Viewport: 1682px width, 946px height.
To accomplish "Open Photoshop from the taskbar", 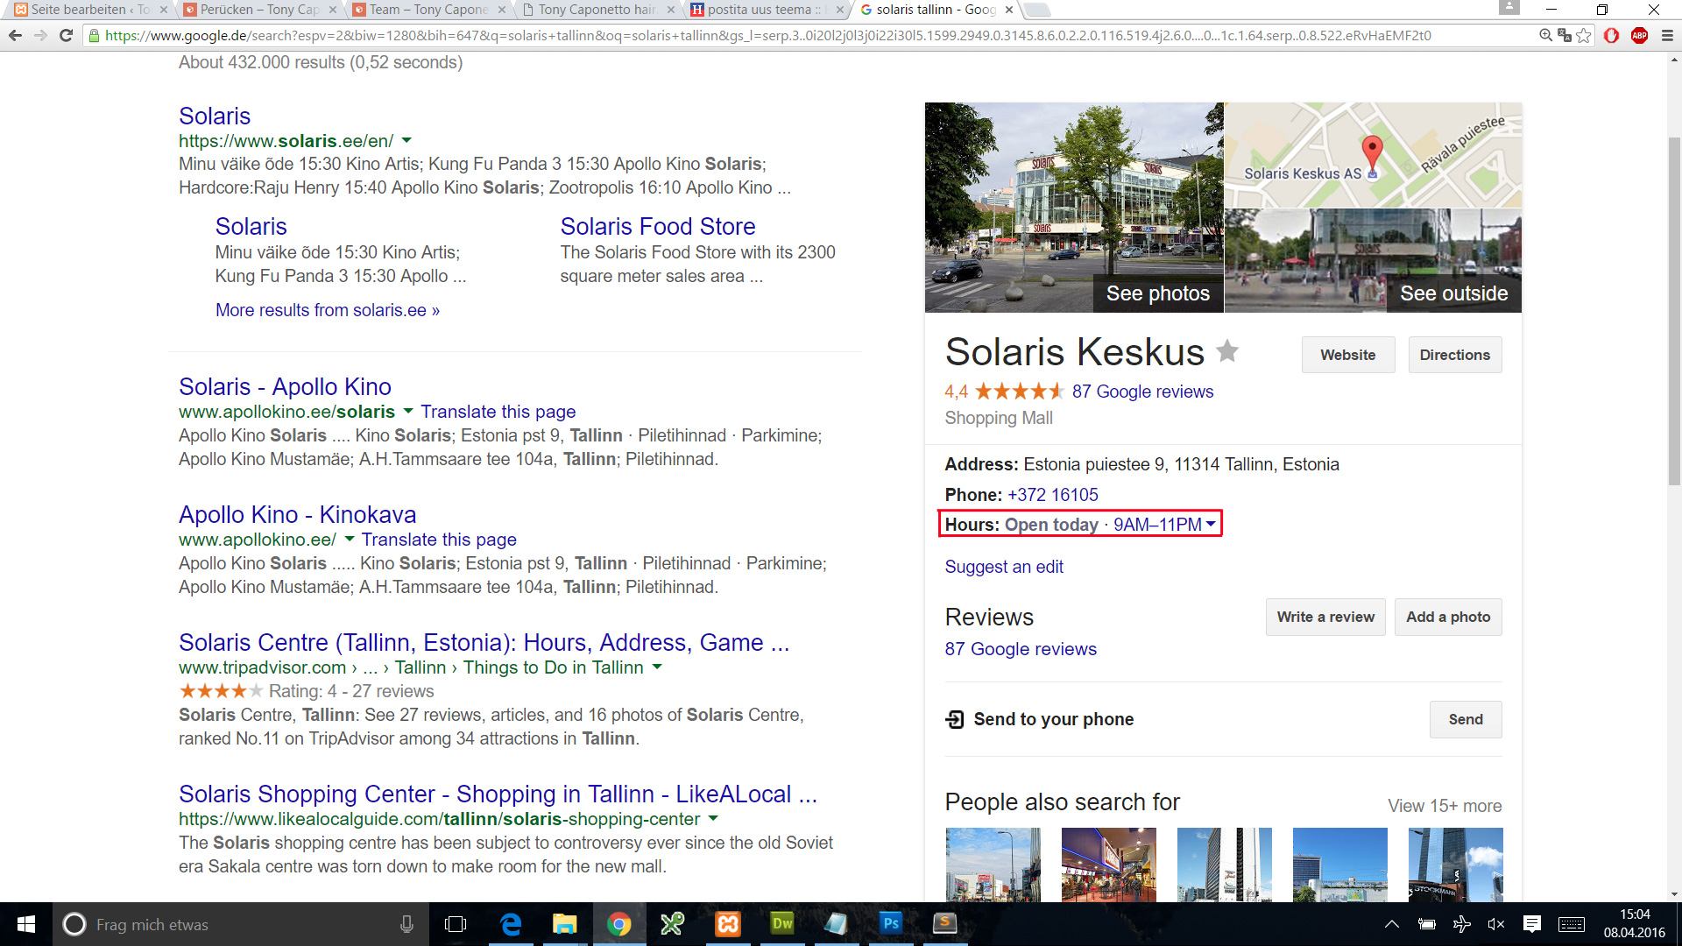I will (891, 924).
